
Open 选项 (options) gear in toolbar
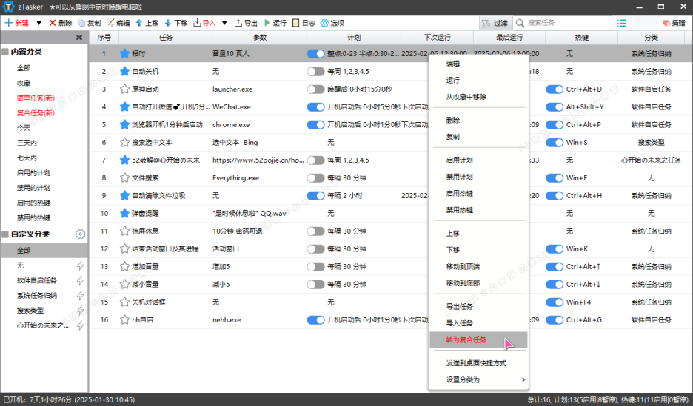coord(324,23)
